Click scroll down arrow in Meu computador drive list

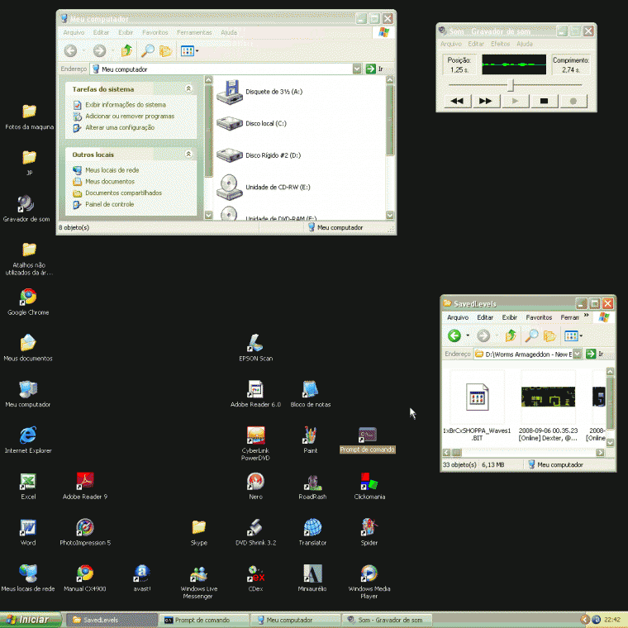pos(390,215)
